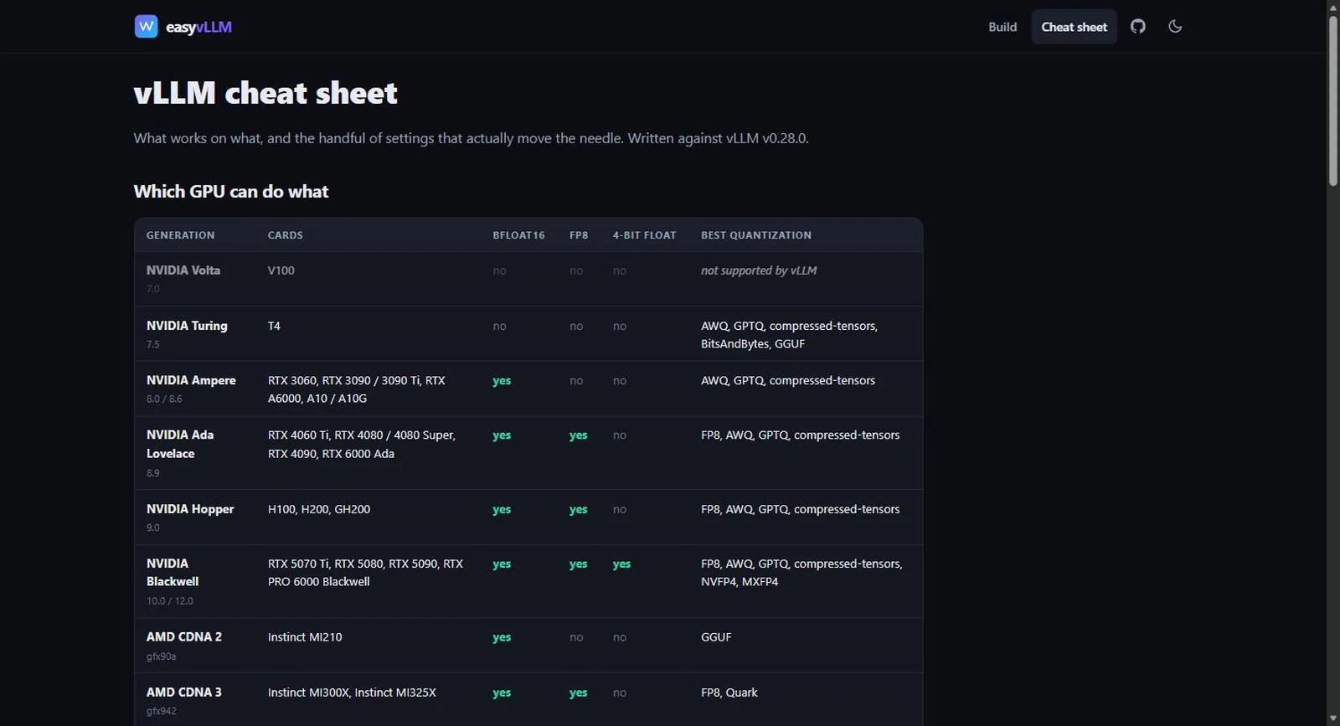
Task: Click the NVIDIA Blackwell row label
Action: [x=173, y=573]
